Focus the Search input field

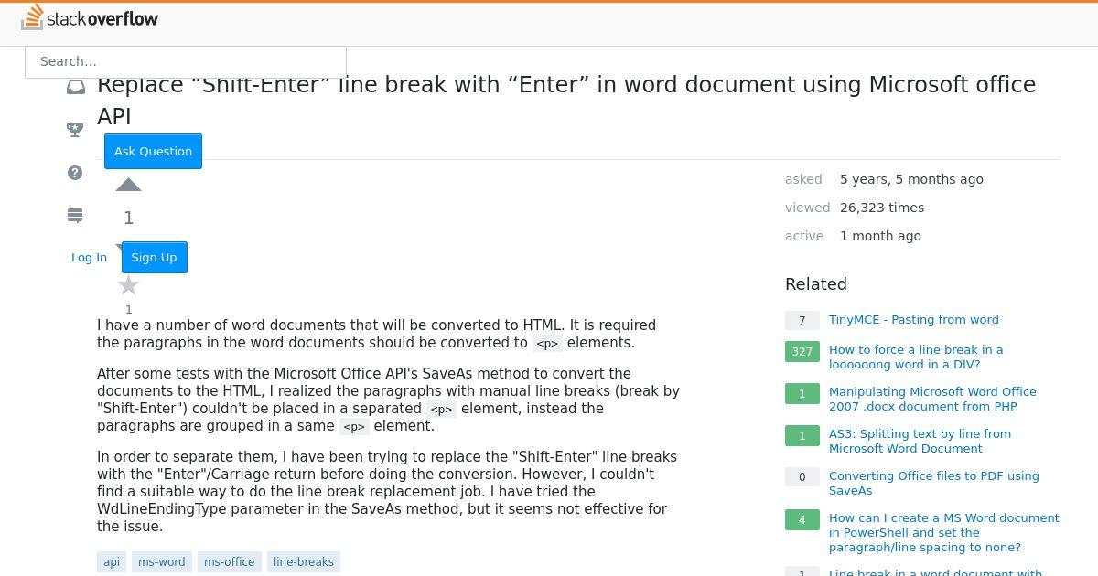click(186, 61)
